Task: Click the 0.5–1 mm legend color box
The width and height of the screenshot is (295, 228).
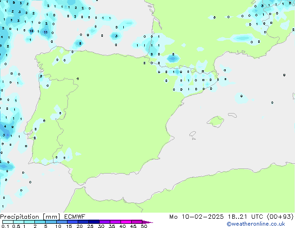Action: pos(19,222)
